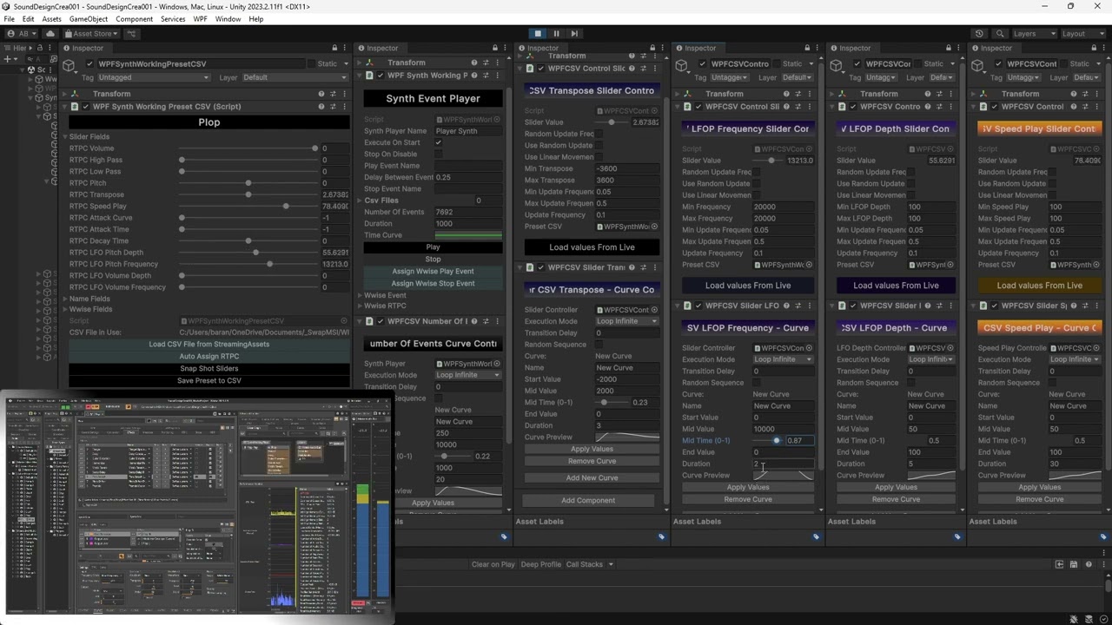Click the Synth Player Name input field

pyautogui.click(x=467, y=131)
